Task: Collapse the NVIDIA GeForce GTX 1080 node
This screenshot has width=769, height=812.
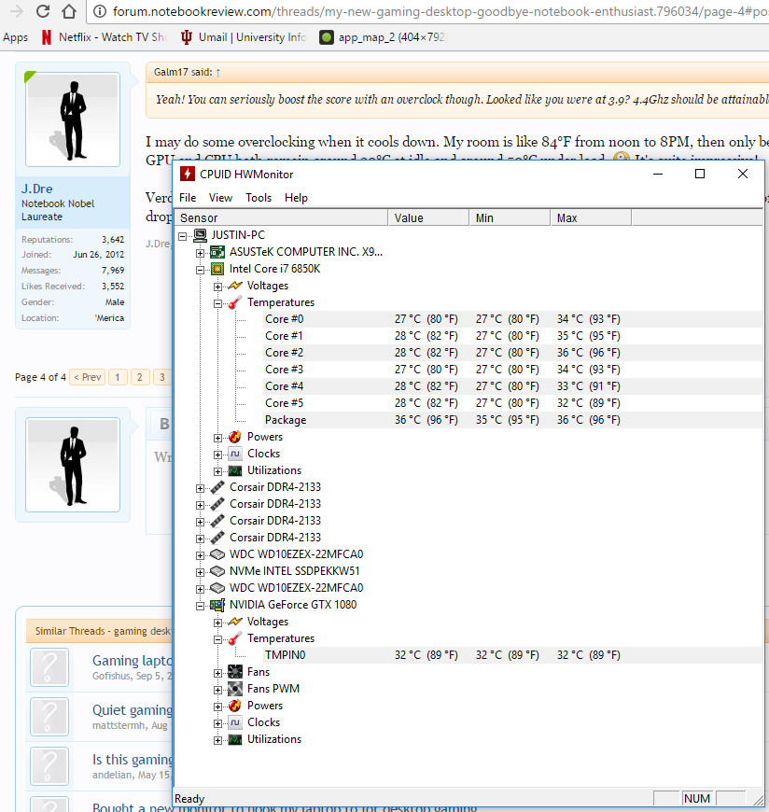Action: point(201,606)
